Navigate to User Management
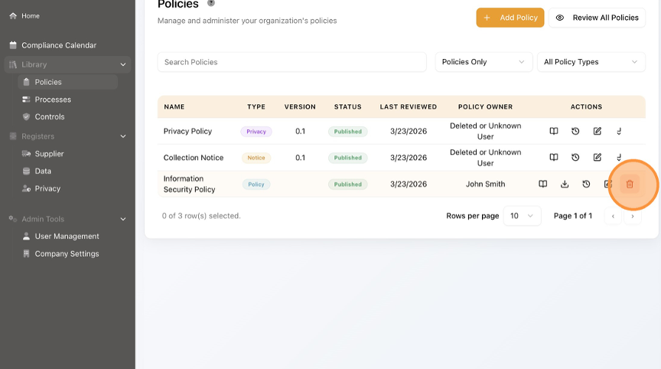Screen dimensions: 661x369 point(67,237)
